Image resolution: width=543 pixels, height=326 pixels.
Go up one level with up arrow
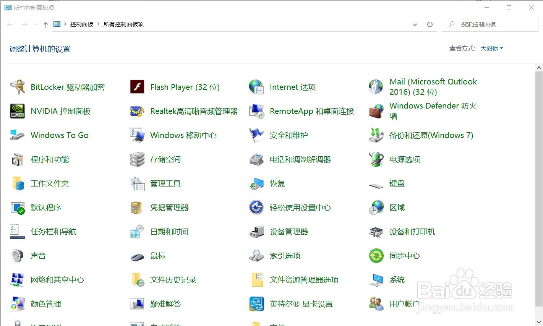tap(46, 24)
